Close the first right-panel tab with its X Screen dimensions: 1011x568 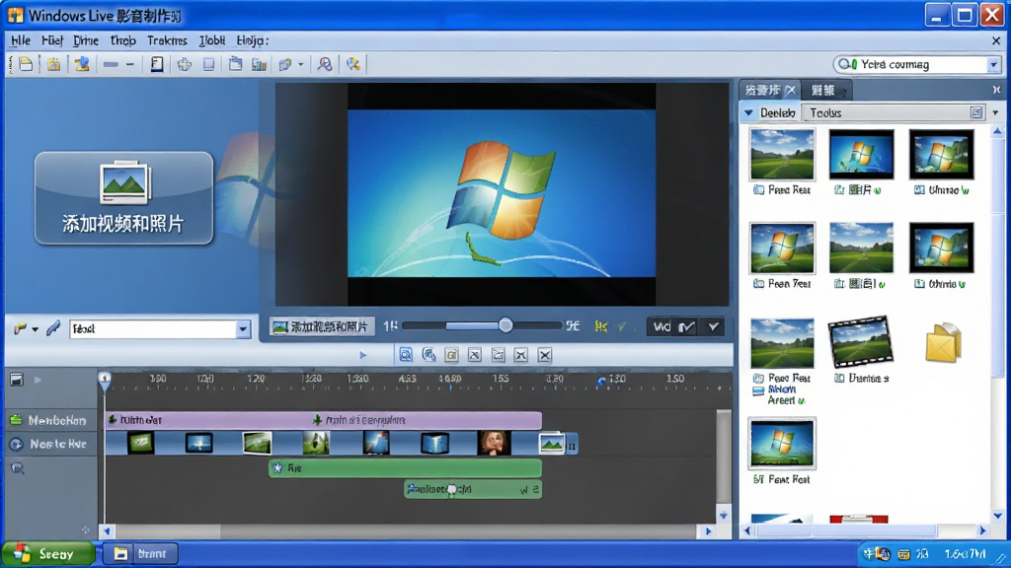coord(791,90)
